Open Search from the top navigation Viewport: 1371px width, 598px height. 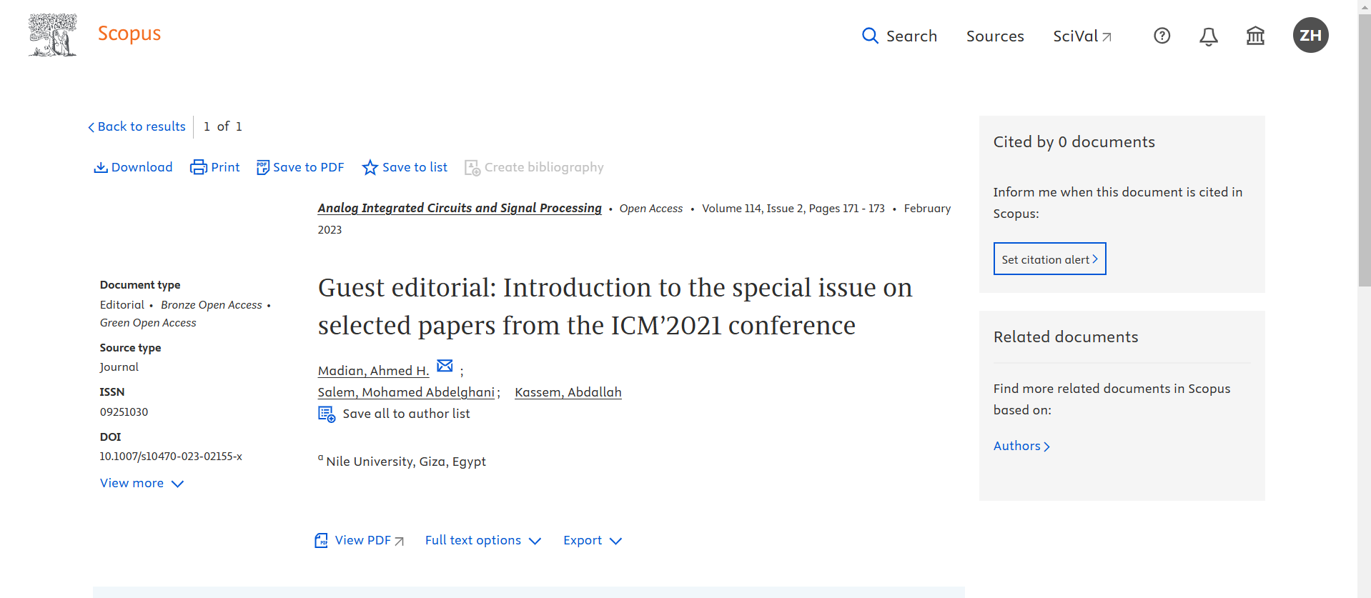[x=899, y=36]
